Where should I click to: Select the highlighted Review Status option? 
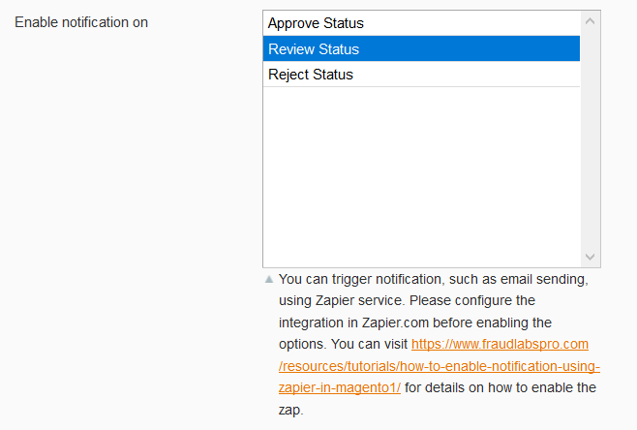point(421,48)
